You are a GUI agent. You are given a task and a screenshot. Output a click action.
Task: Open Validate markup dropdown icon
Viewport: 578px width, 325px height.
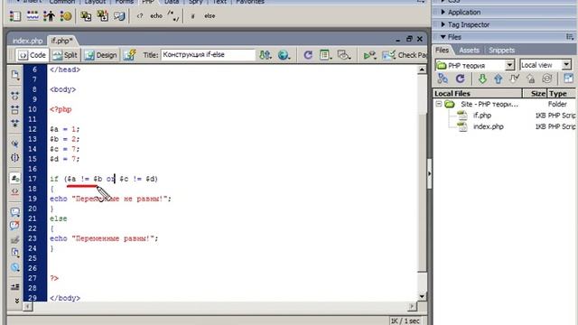coord(369,55)
